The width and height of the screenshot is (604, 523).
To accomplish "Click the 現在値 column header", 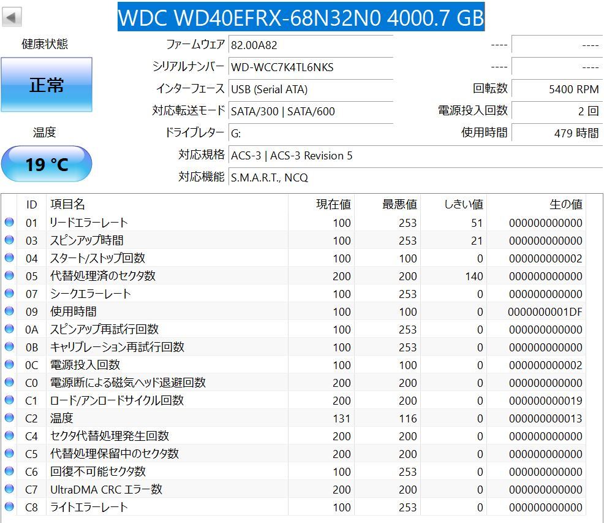I will (321, 204).
